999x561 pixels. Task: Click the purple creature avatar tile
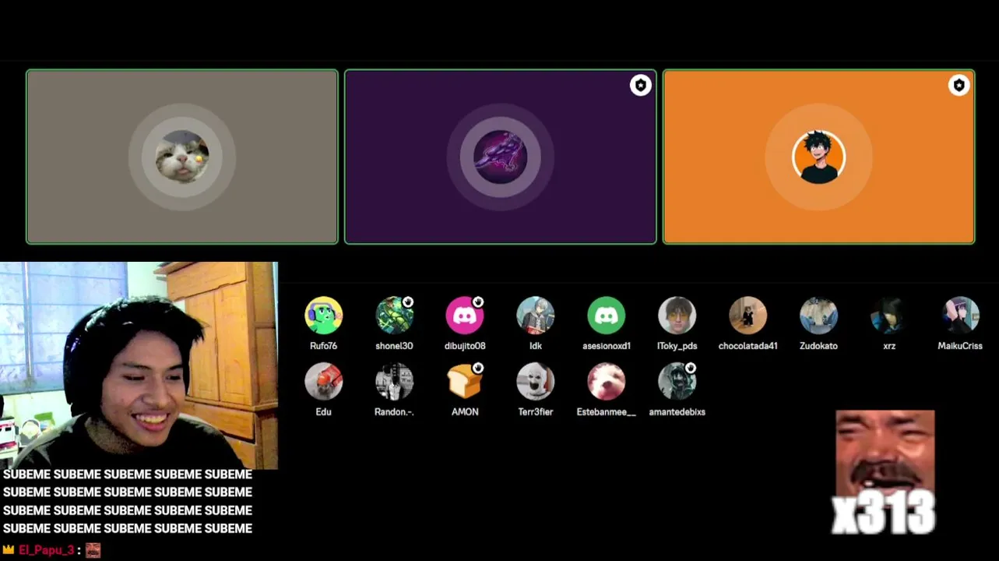click(500, 157)
